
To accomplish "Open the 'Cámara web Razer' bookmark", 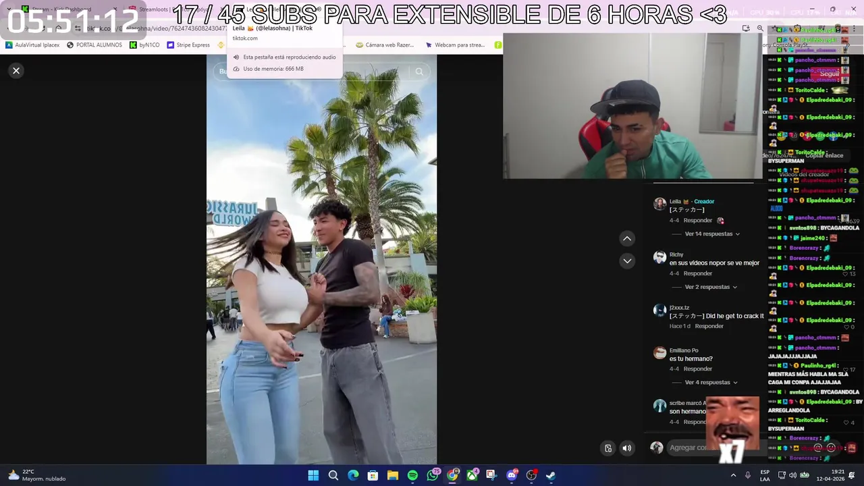I will [385, 45].
